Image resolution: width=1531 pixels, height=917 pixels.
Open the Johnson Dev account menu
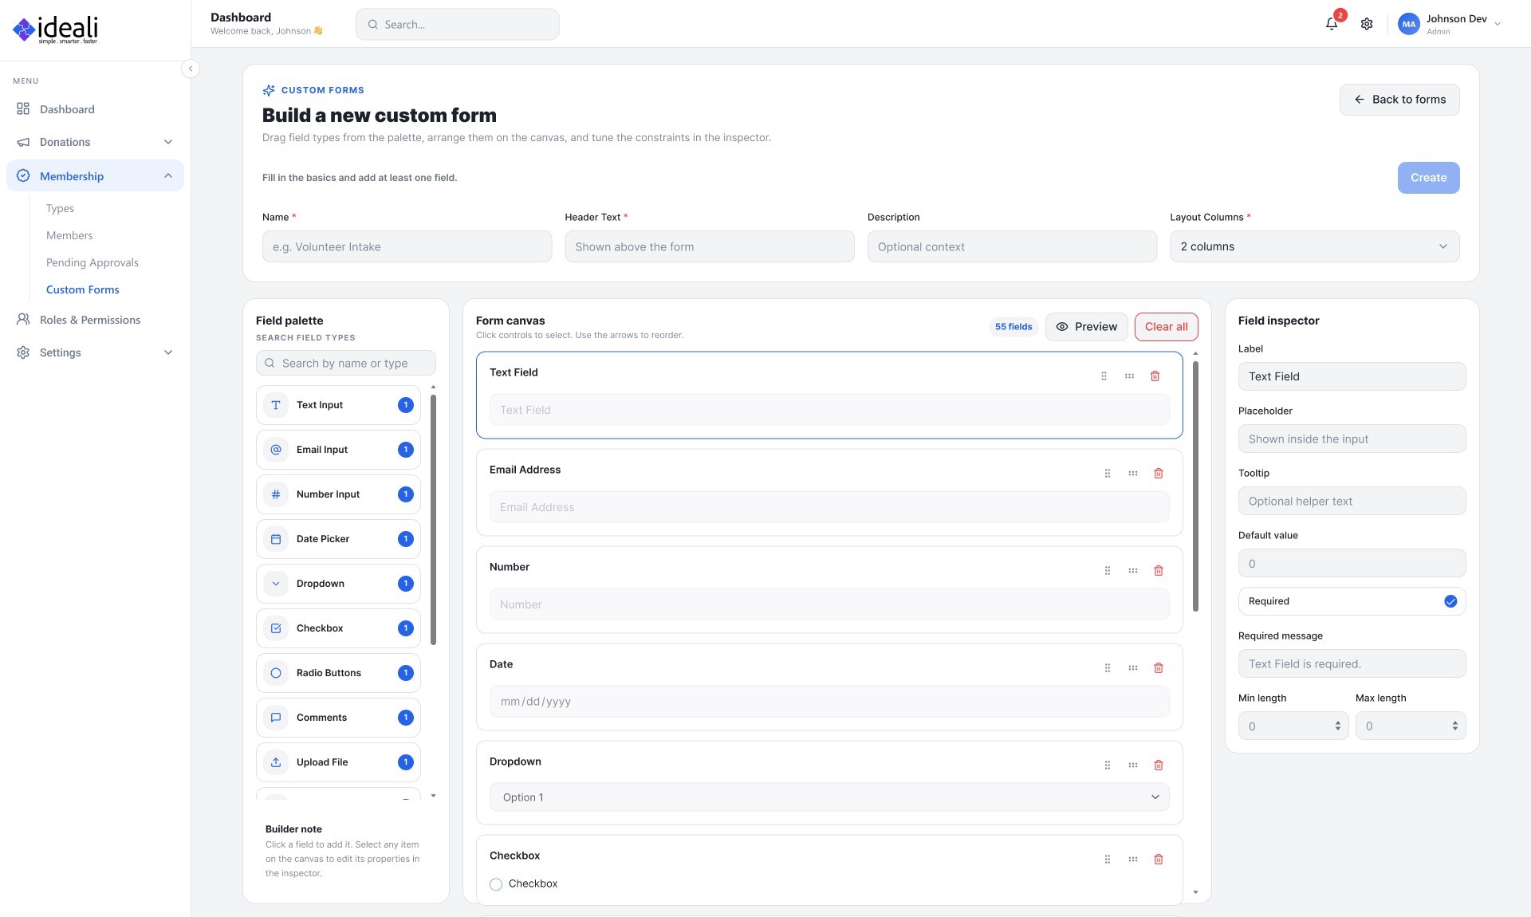tap(1450, 24)
